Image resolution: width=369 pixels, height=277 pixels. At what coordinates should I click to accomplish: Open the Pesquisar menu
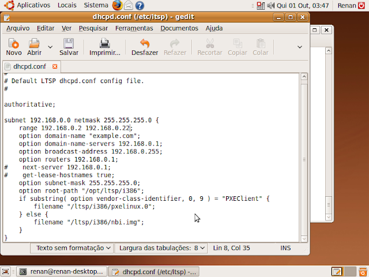(93, 28)
